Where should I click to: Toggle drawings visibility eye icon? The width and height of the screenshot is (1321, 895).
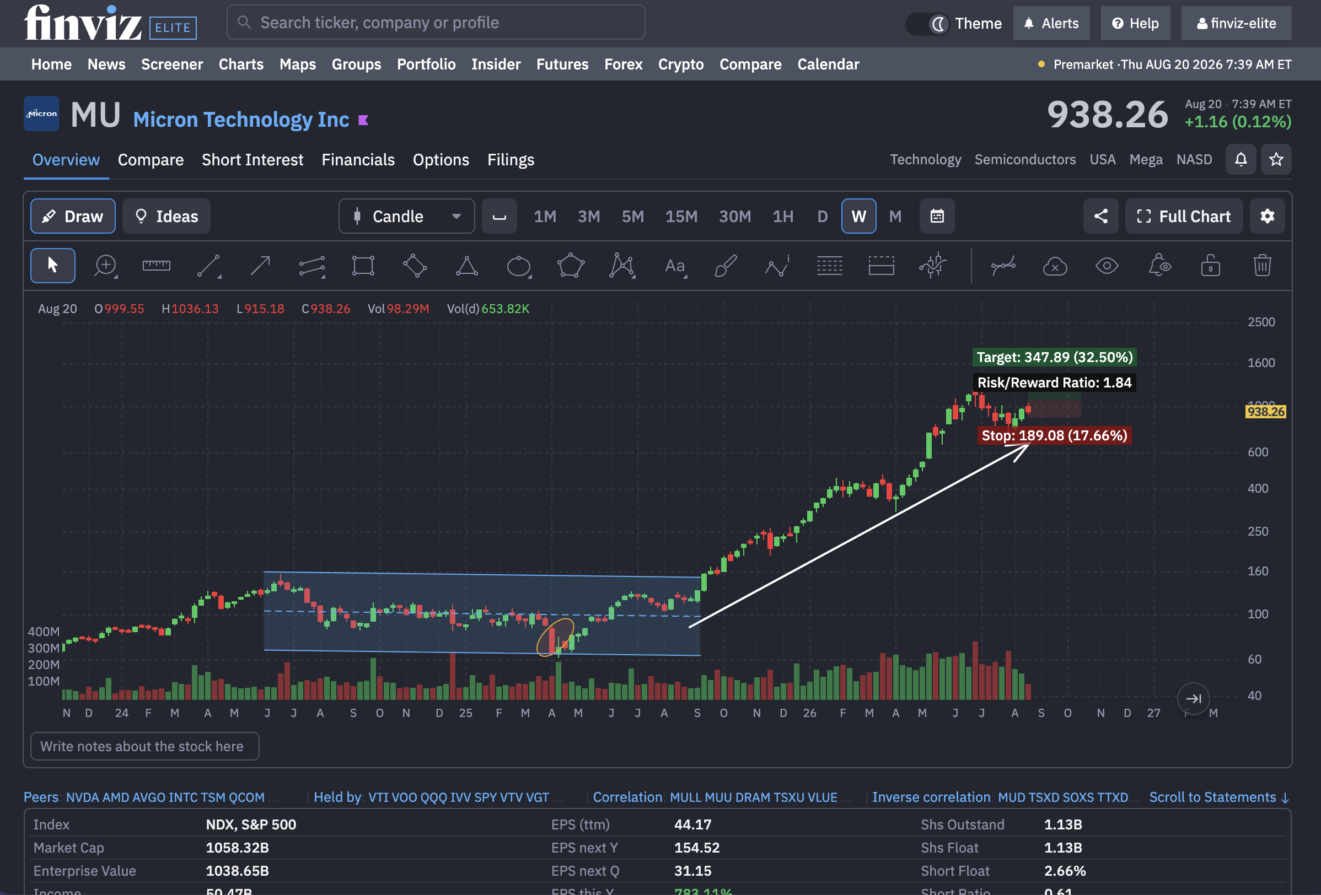pos(1107,266)
